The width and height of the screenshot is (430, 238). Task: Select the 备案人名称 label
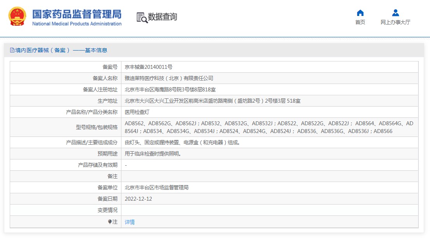point(105,78)
